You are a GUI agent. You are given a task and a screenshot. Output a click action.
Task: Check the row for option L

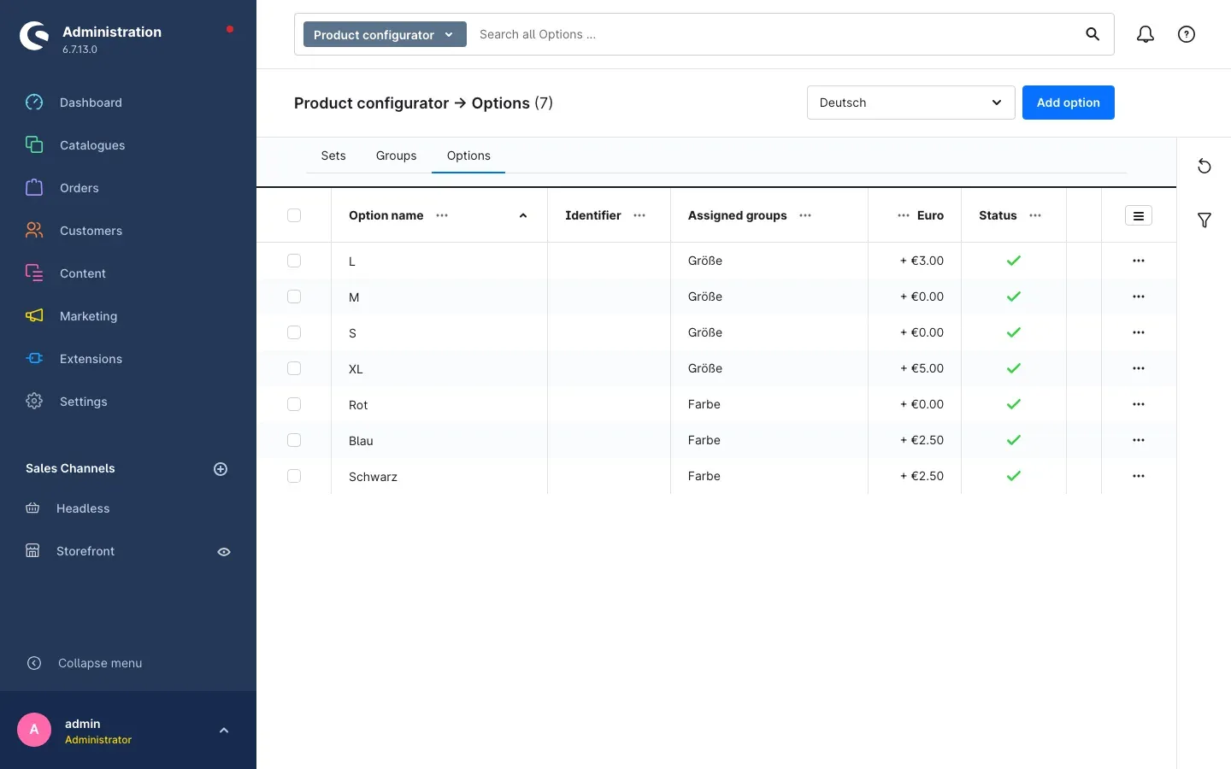(294, 261)
